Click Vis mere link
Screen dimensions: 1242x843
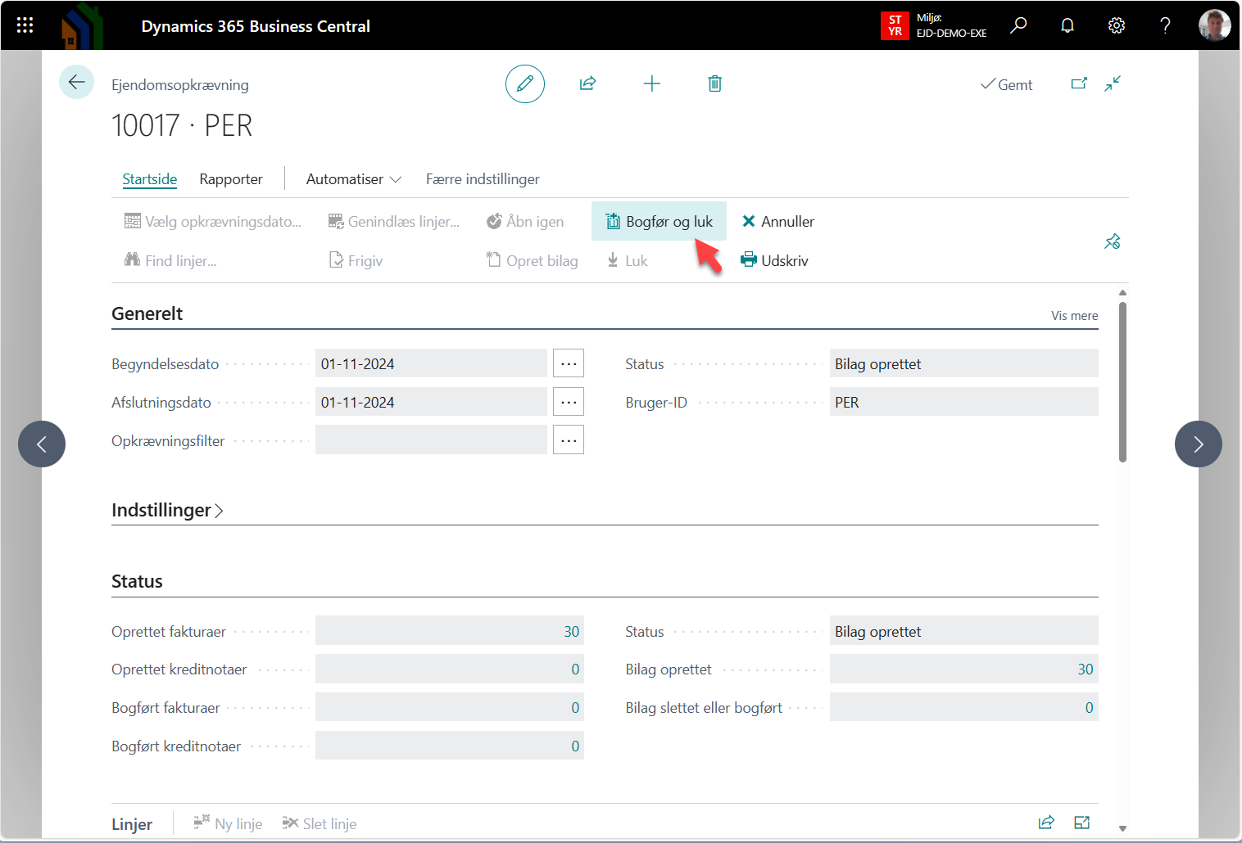pos(1075,315)
